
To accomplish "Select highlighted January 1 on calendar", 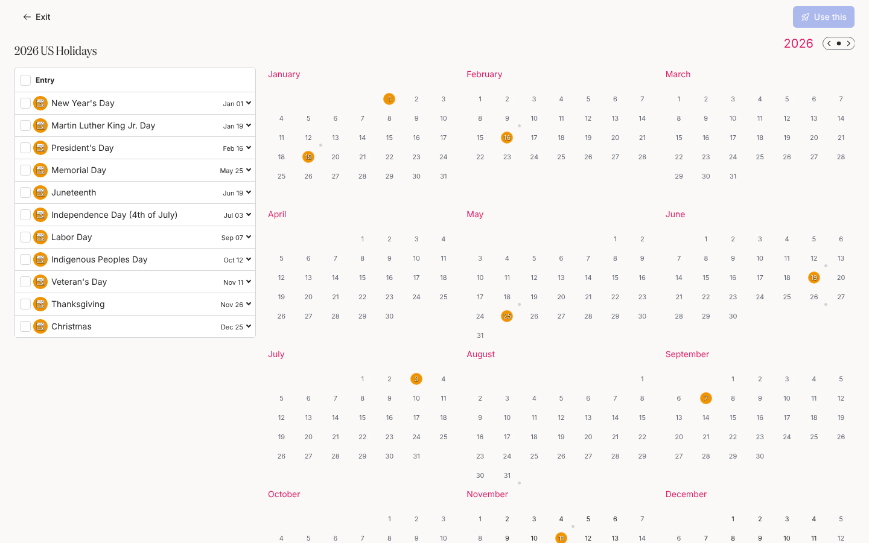I will tap(389, 99).
